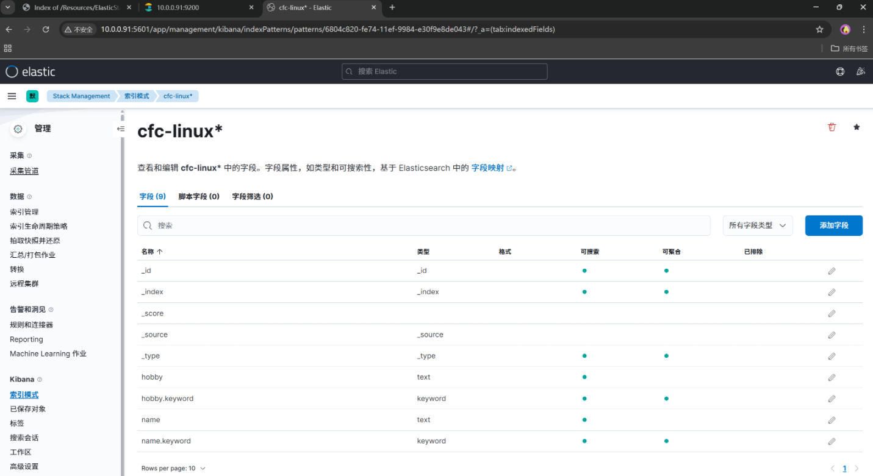Edit the hobby.keyword field pencil icon
The height and width of the screenshot is (476, 873).
pos(832,399)
